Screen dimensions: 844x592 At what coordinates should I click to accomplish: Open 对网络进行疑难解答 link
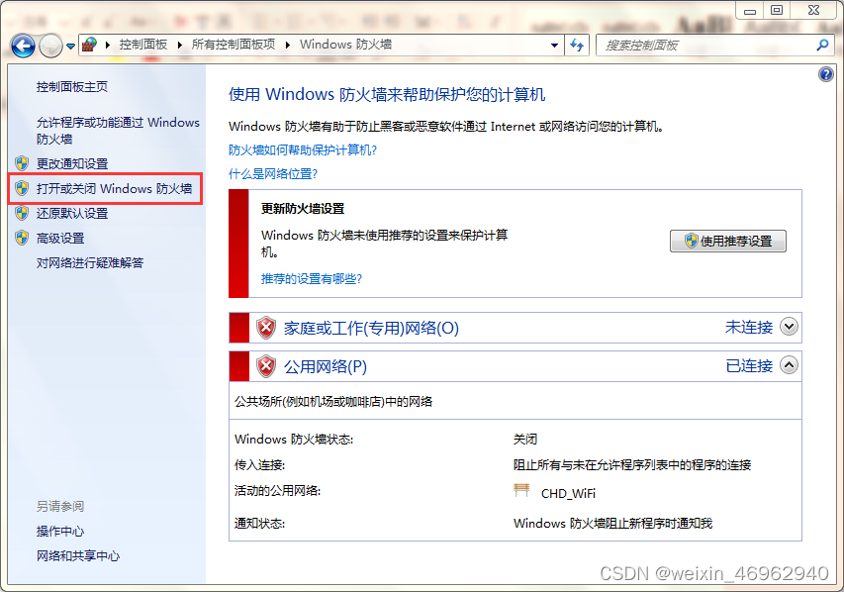(90, 263)
